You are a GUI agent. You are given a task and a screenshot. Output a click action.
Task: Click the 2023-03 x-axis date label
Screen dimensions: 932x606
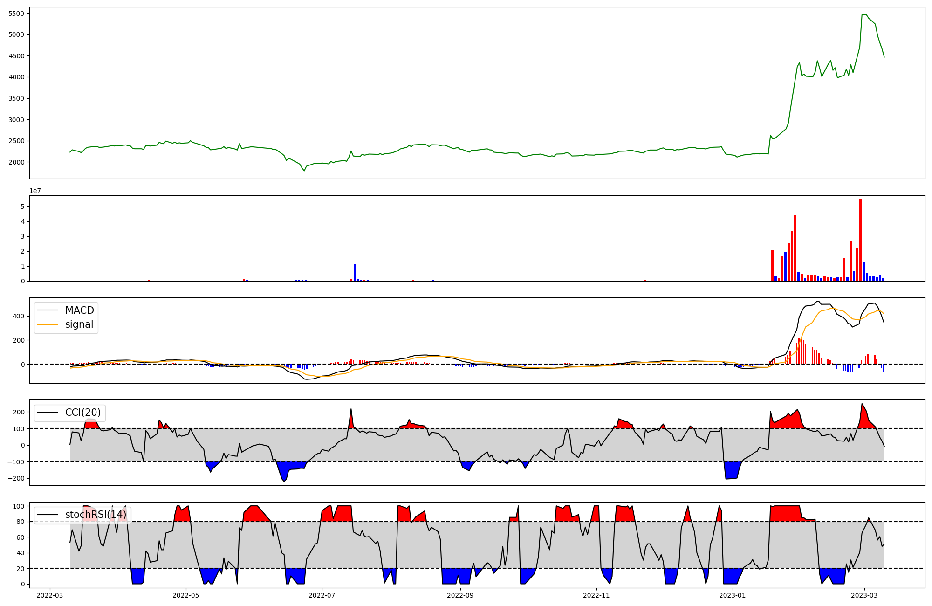[x=864, y=595]
